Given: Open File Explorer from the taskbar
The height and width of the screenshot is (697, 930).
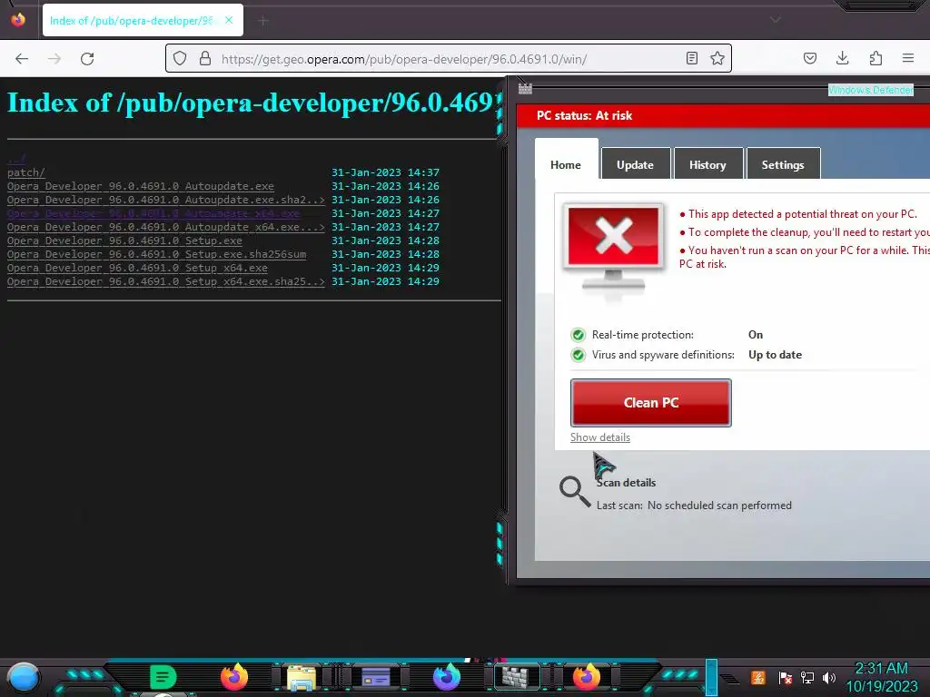Looking at the screenshot, I should (302, 677).
